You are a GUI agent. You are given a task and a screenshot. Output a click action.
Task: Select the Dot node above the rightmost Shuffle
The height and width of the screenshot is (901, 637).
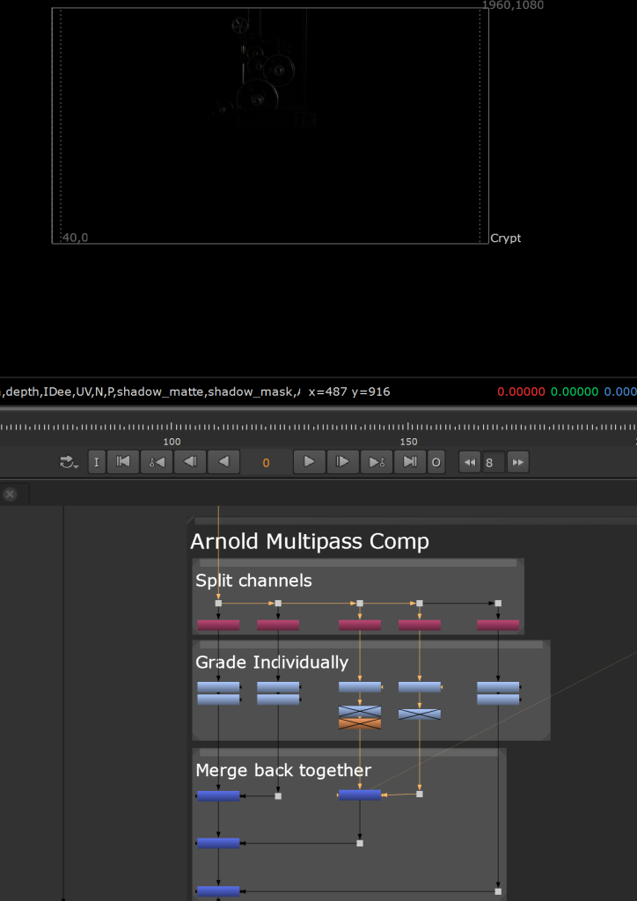click(x=498, y=604)
